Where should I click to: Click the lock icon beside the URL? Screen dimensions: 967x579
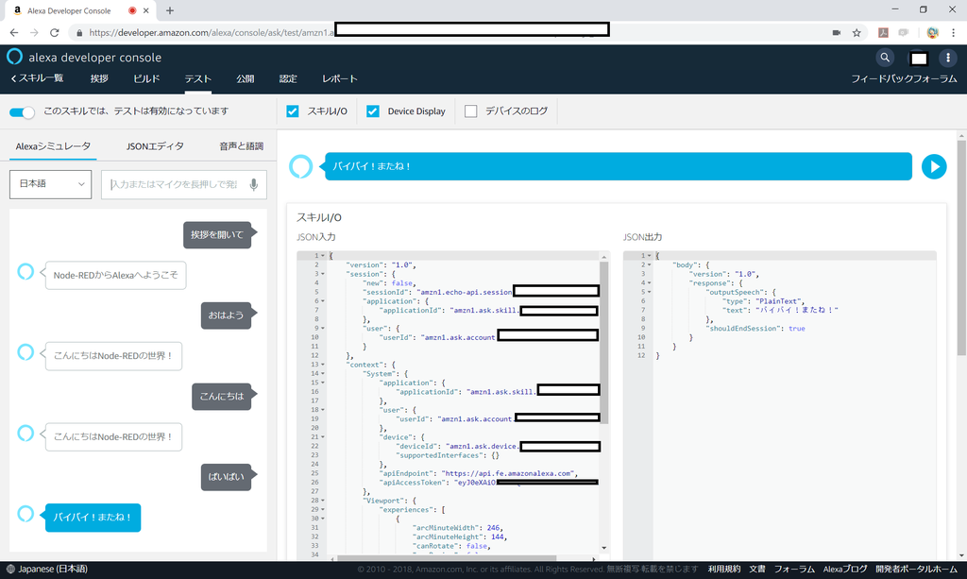click(x=79, y=33)
